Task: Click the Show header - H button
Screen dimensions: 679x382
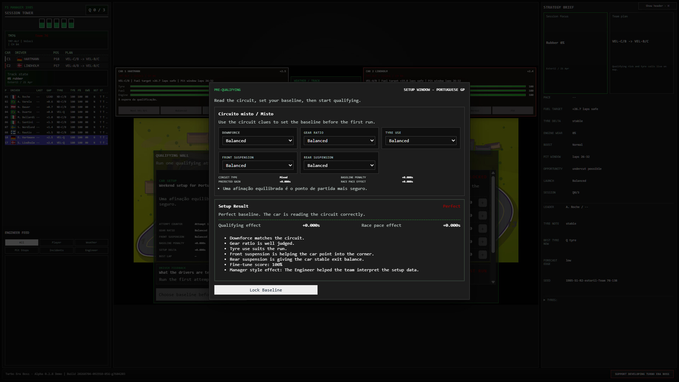Action: 657,6
